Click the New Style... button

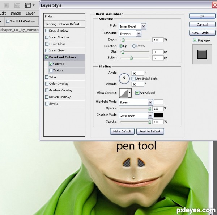(202, 33)
